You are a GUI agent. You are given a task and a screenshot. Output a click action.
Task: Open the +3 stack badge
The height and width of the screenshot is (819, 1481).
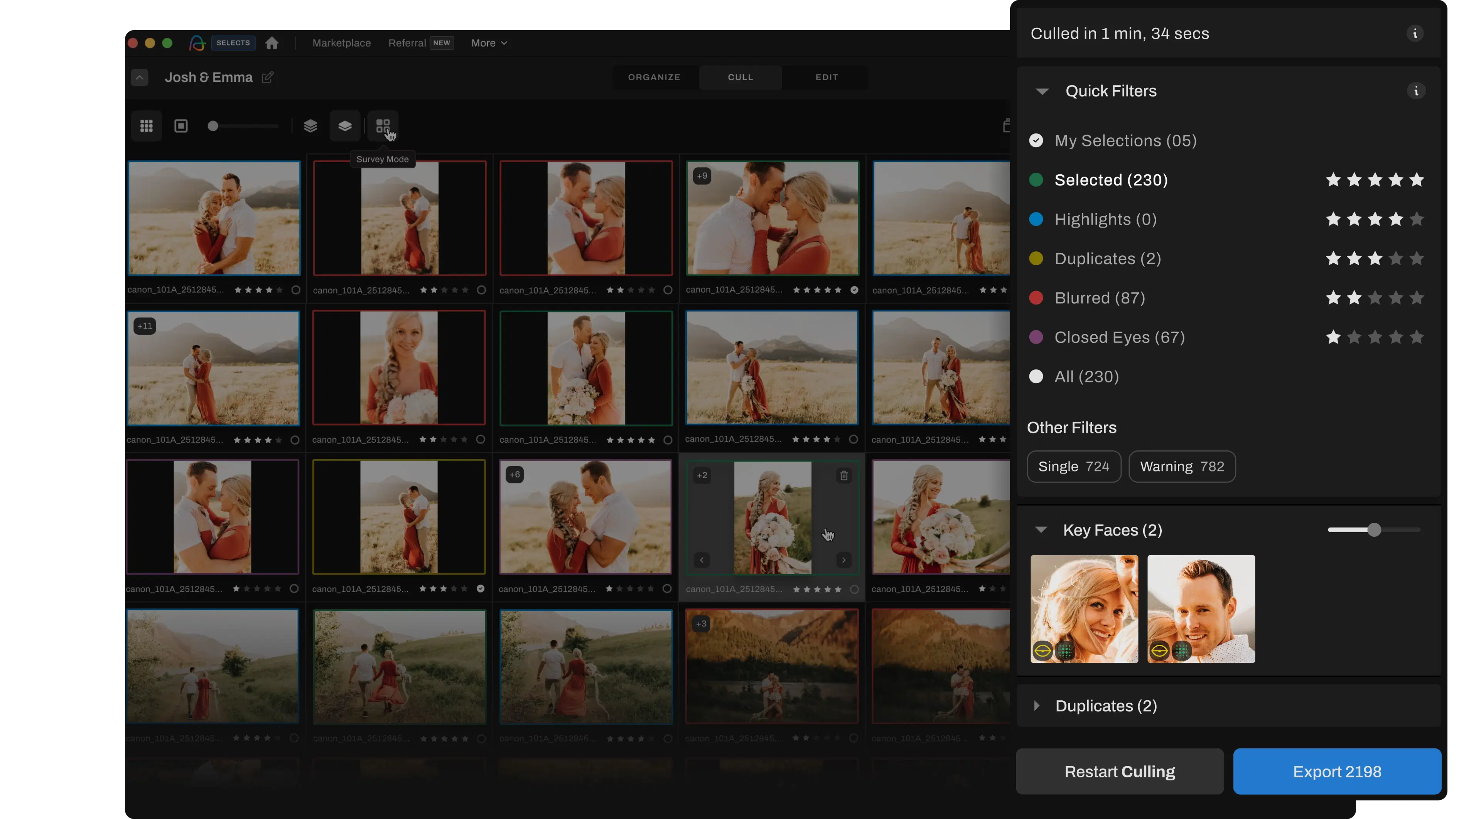click(702, 624)
